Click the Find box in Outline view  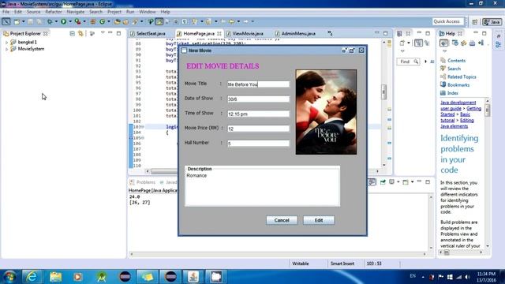(x=408, y=62)
